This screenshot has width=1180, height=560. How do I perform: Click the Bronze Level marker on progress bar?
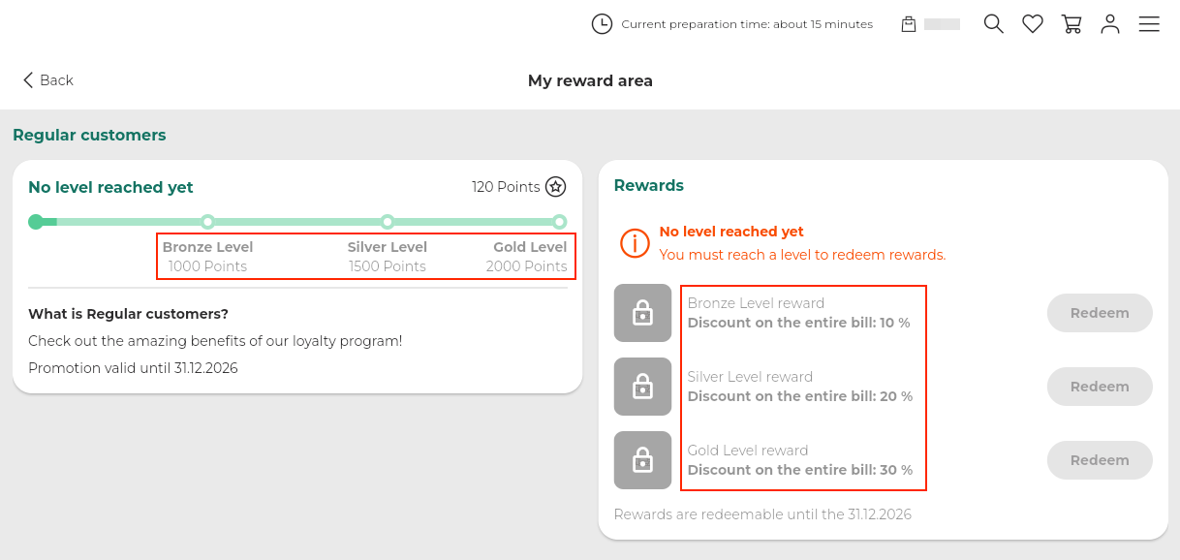tap(207, 222)
